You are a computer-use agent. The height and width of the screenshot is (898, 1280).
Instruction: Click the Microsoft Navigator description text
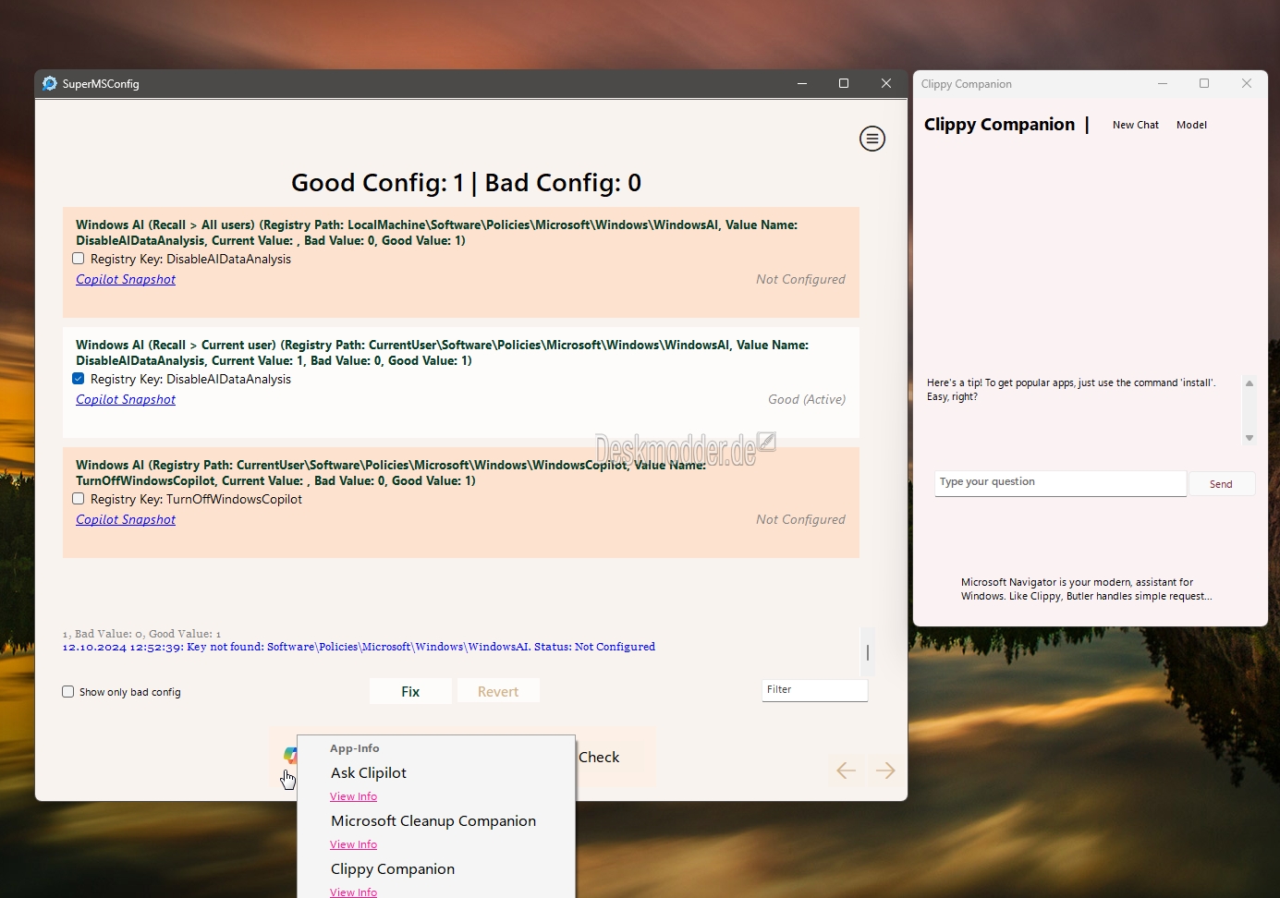pyautogui.click(x=1086, y=589)
